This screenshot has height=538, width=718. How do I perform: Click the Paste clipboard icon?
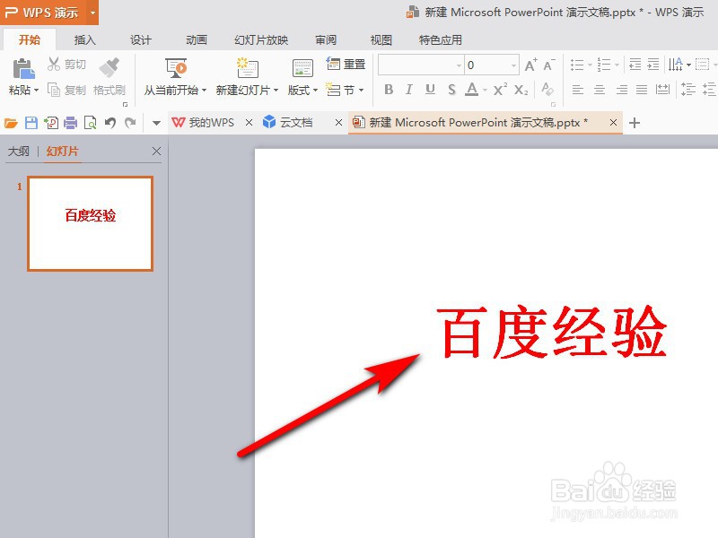[x=24, y=69]
